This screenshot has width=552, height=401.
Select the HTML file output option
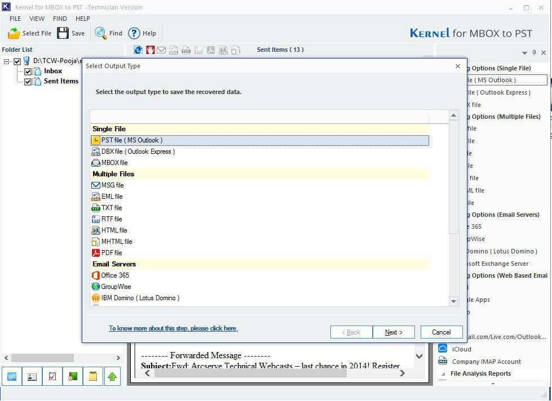tap(260, 230)
